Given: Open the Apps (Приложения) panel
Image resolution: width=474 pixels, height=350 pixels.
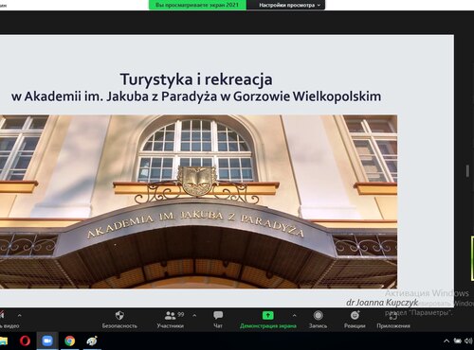Looking at the screenshot, I should (393, 320).
